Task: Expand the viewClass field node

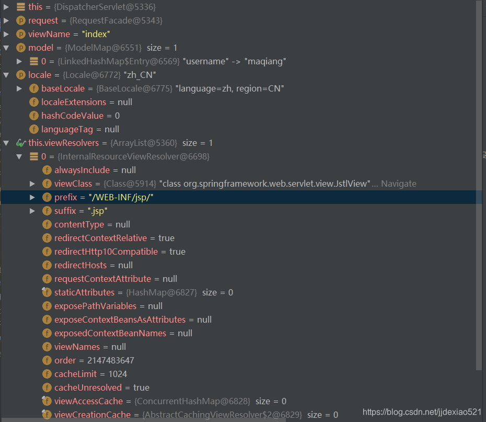Action: coord(32,184)
